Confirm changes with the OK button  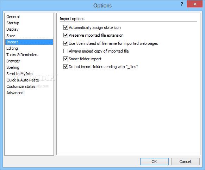[154, 162]
